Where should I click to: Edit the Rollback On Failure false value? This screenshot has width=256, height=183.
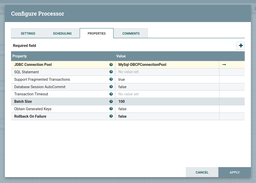pos(167,116)
